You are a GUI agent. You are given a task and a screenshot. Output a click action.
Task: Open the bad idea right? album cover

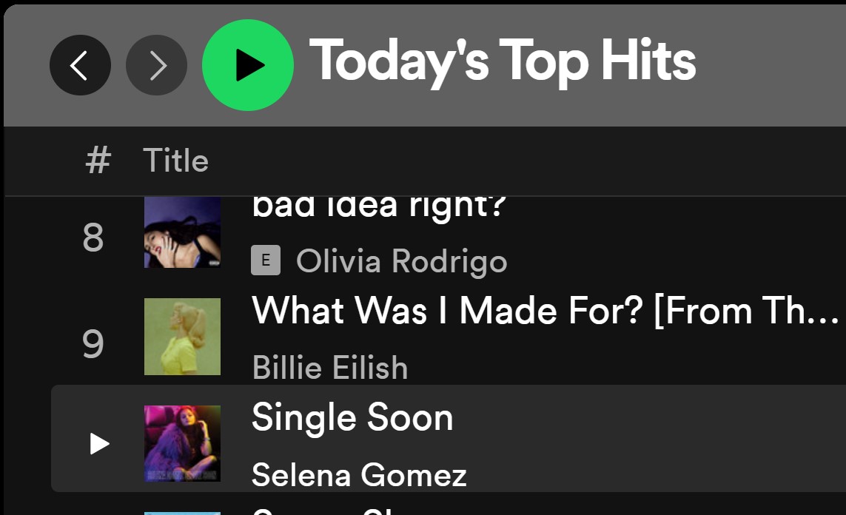point(182,232)
